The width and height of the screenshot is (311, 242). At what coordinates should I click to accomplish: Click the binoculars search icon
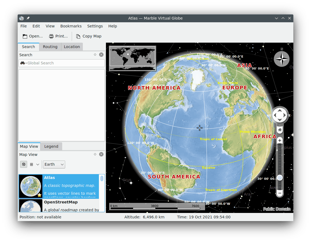click(23, 63)
